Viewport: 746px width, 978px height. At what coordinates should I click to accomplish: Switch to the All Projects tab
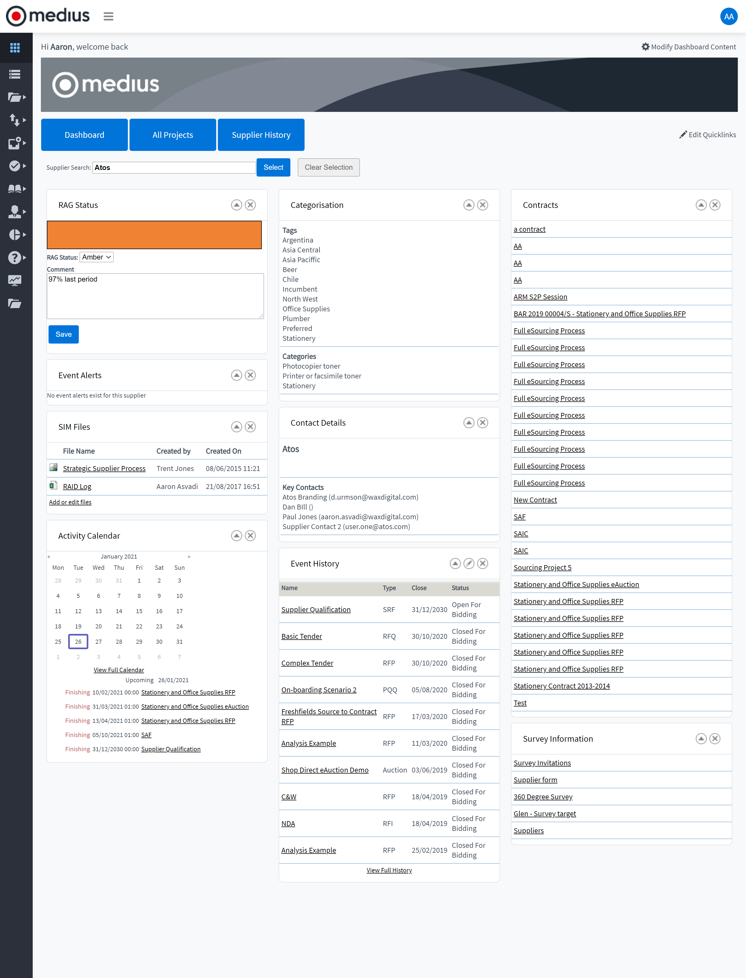(x=172, y=135)
